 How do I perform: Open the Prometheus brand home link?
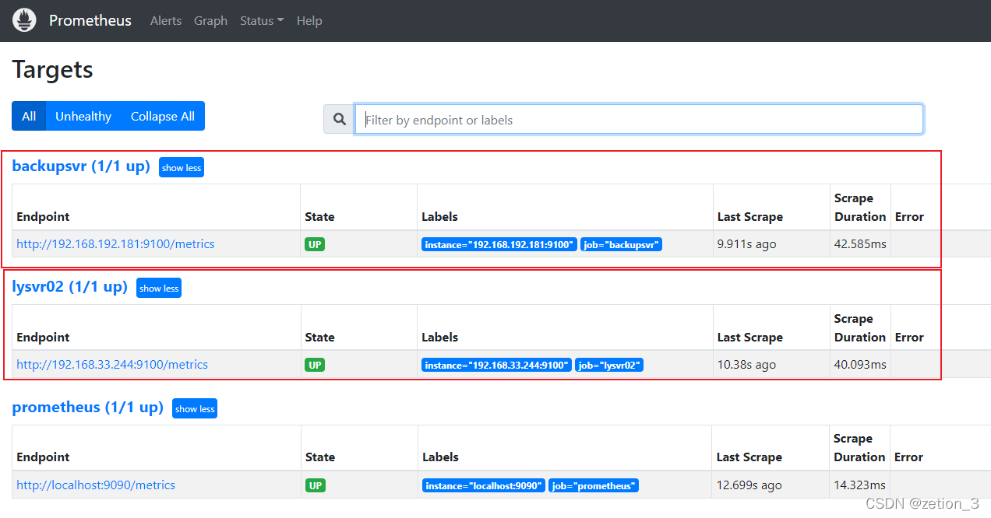pos(90,20)
